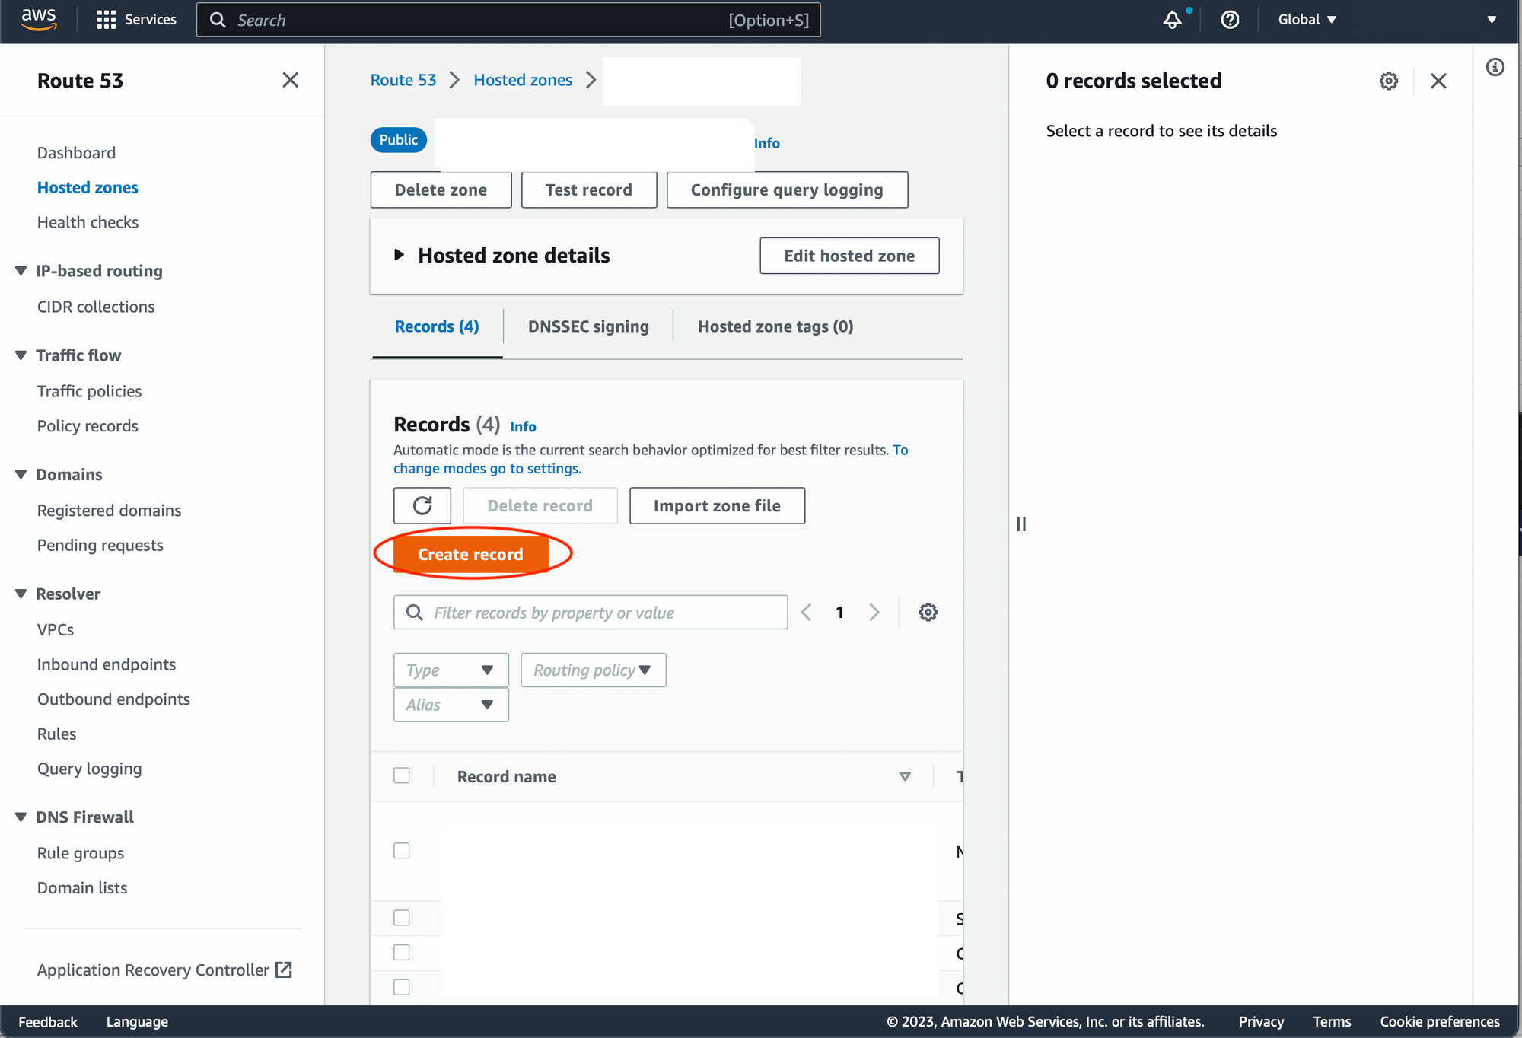The height and width of the screenshot is (1038, 1522).
Task: Open the Services grid menu
Action: [x=136, y=20]
